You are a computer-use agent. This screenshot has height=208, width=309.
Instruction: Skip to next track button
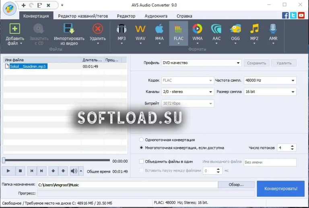[x=41, y=171]
